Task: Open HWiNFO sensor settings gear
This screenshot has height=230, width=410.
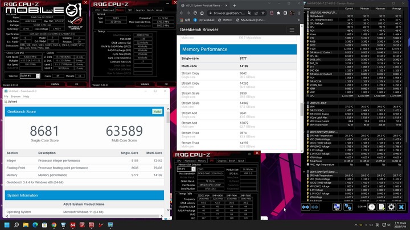Action: [x=391, y=207]
